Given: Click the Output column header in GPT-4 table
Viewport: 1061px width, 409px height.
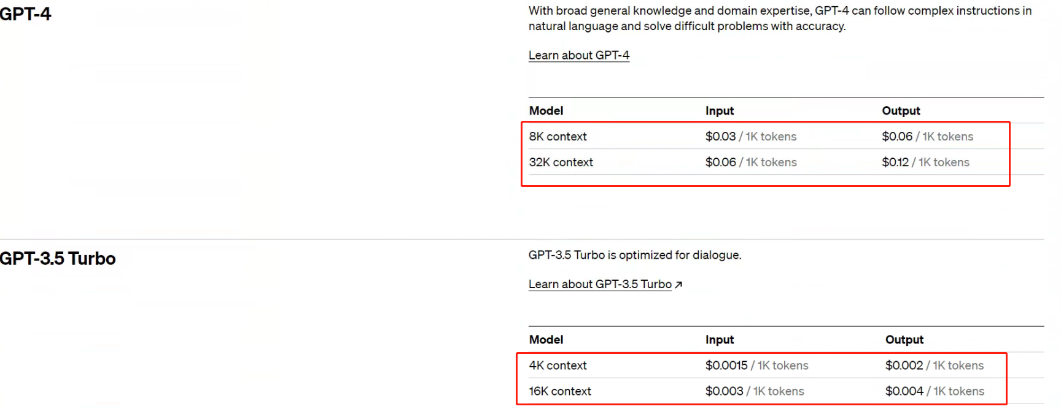Looking at the screenshot, I should 901,111.
